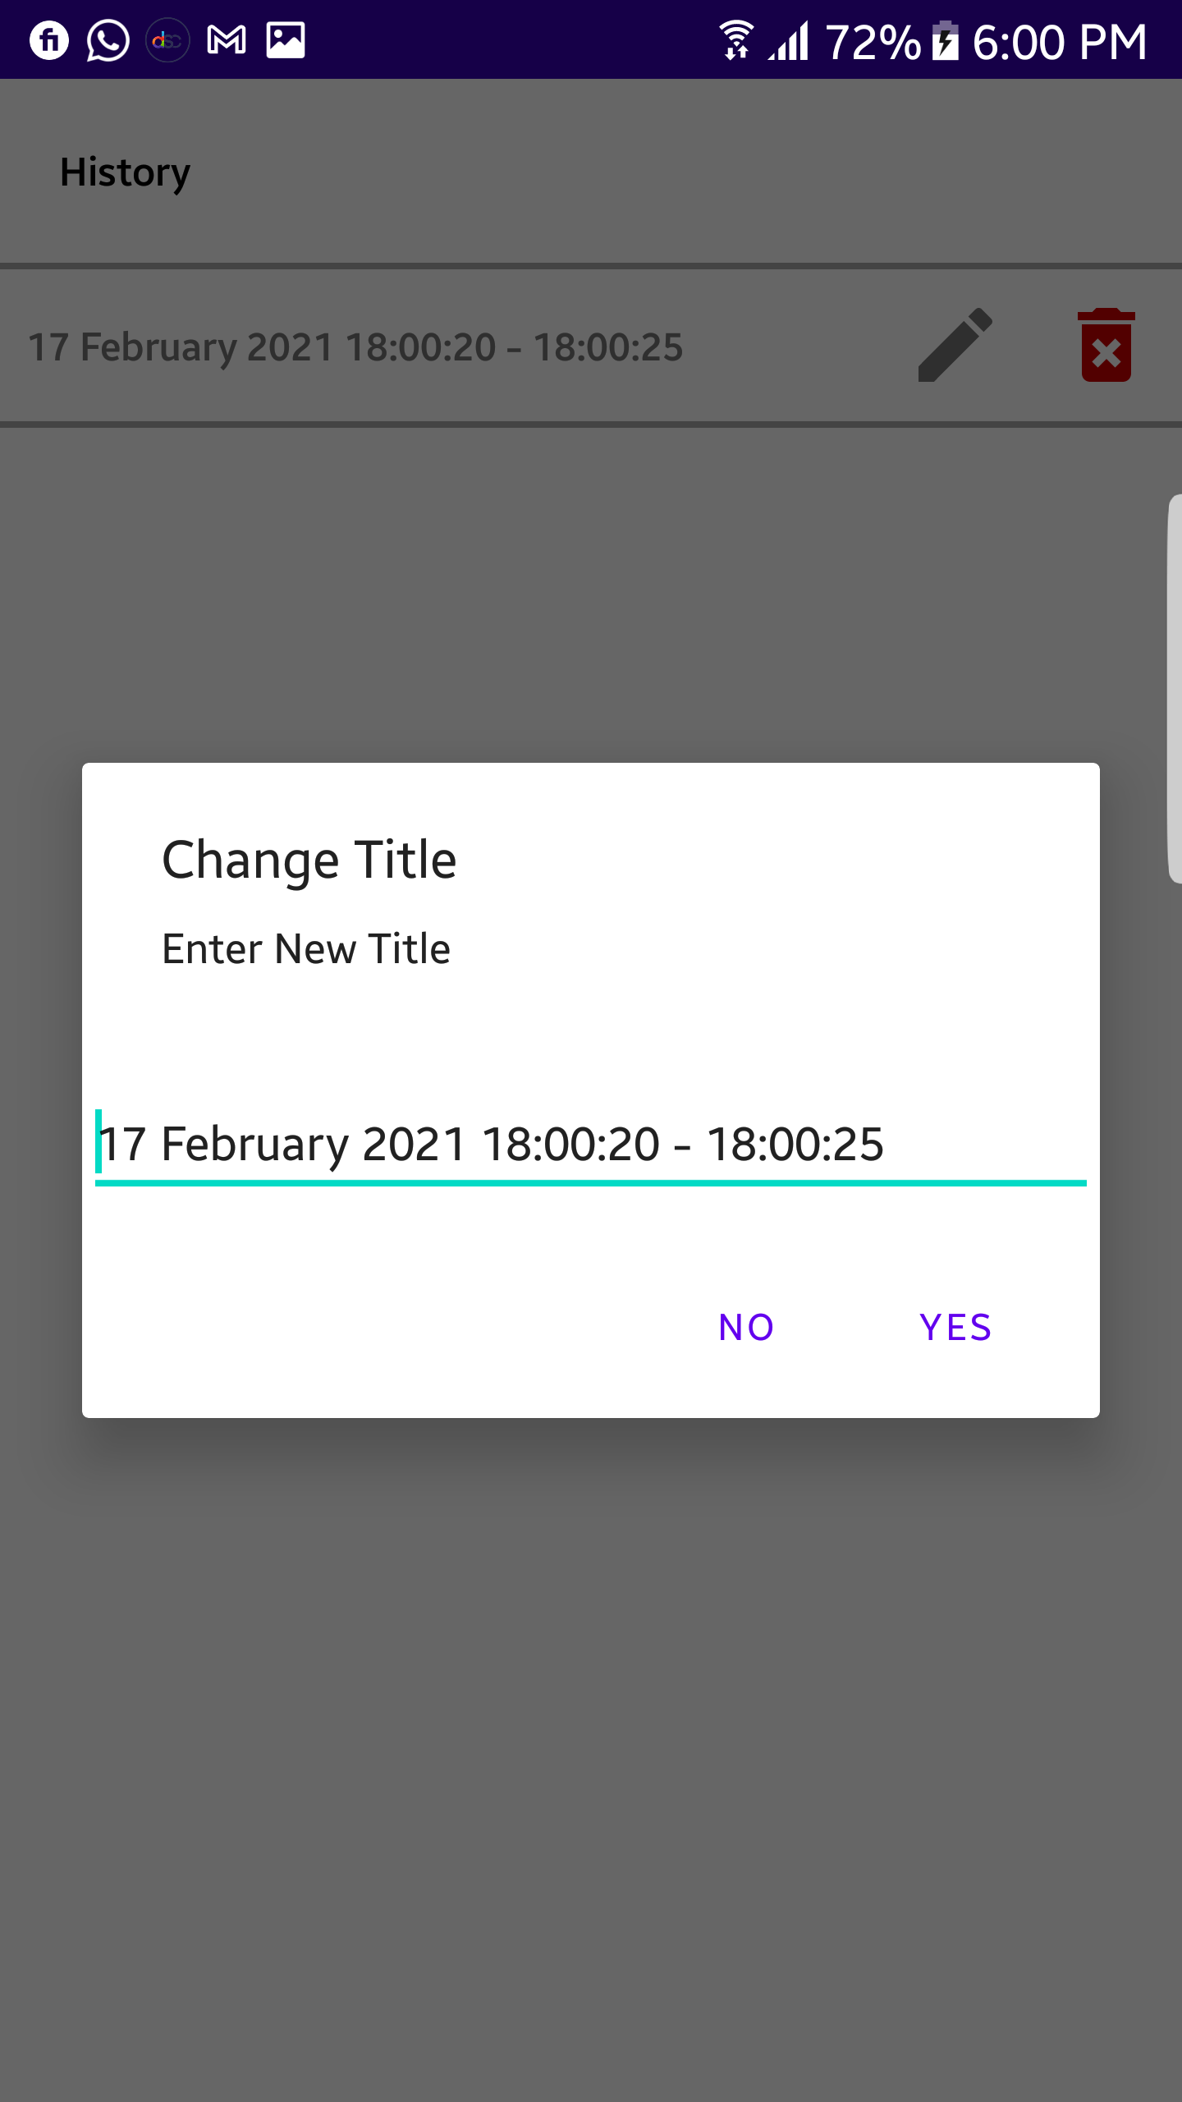The width and height of the screenshot is (1182, 2102).
Task: Tap the 72% battery percentage
Action: 873,42
